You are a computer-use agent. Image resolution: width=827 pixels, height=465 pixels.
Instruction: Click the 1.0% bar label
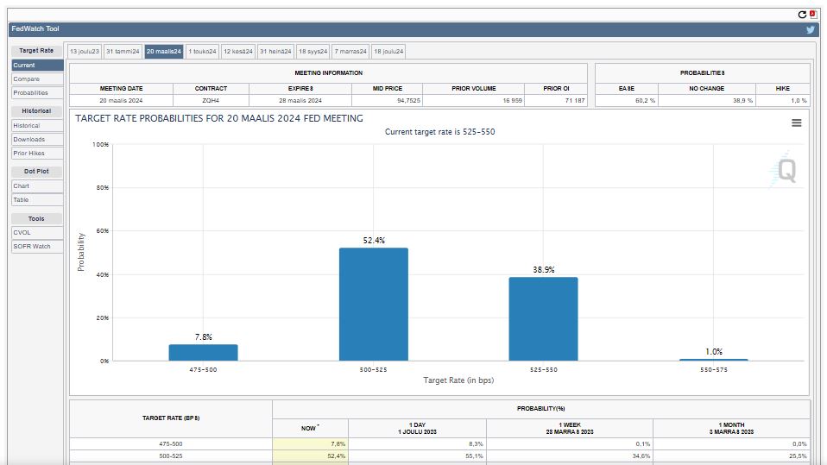tap(714, 352)
